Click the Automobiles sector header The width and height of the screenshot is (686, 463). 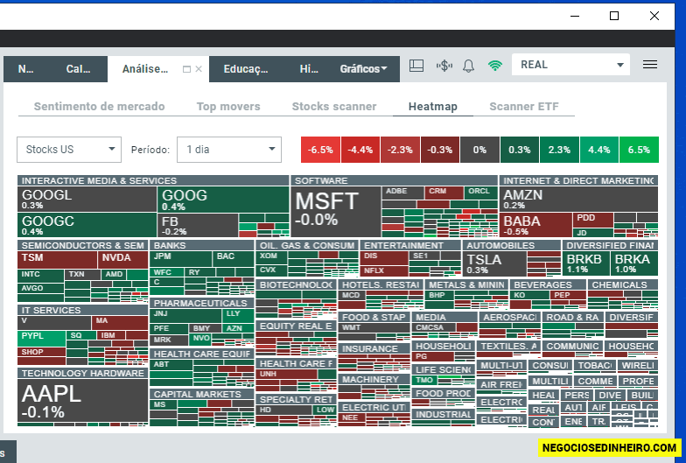tap(511, 245)
